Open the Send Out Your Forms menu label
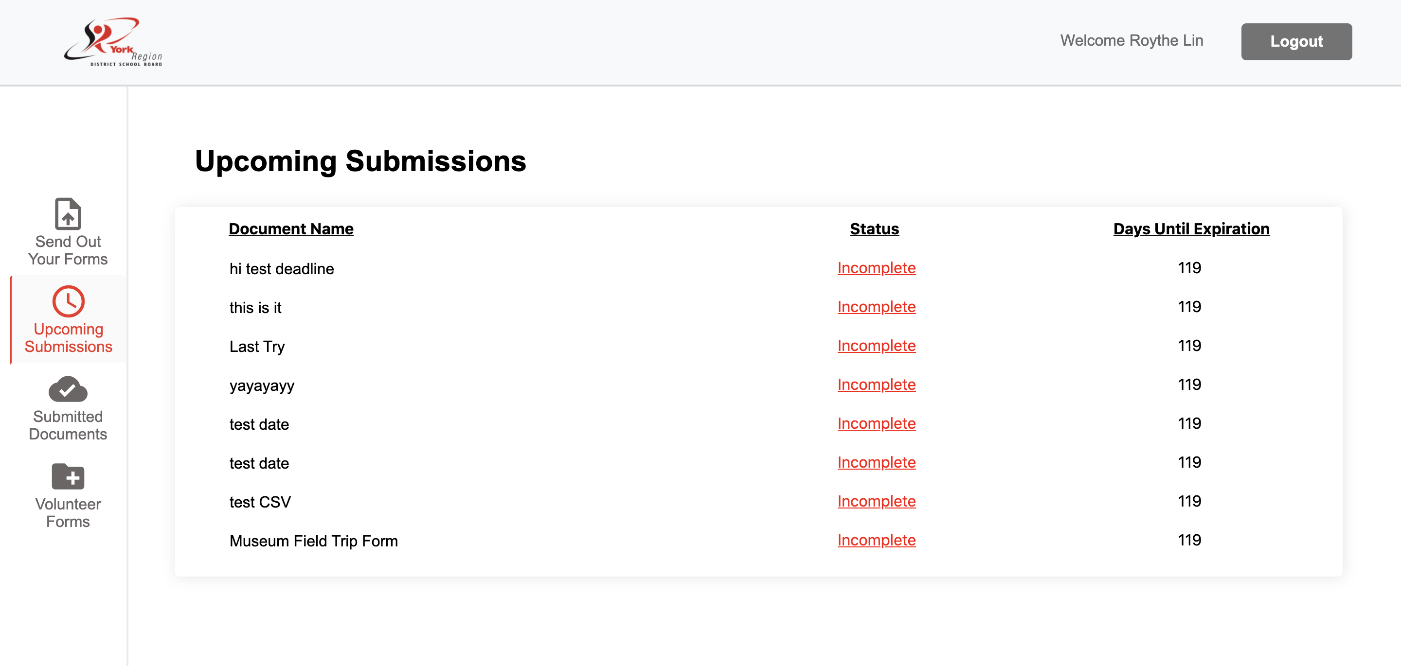The image size is (1401, 666). click(68, 250)
